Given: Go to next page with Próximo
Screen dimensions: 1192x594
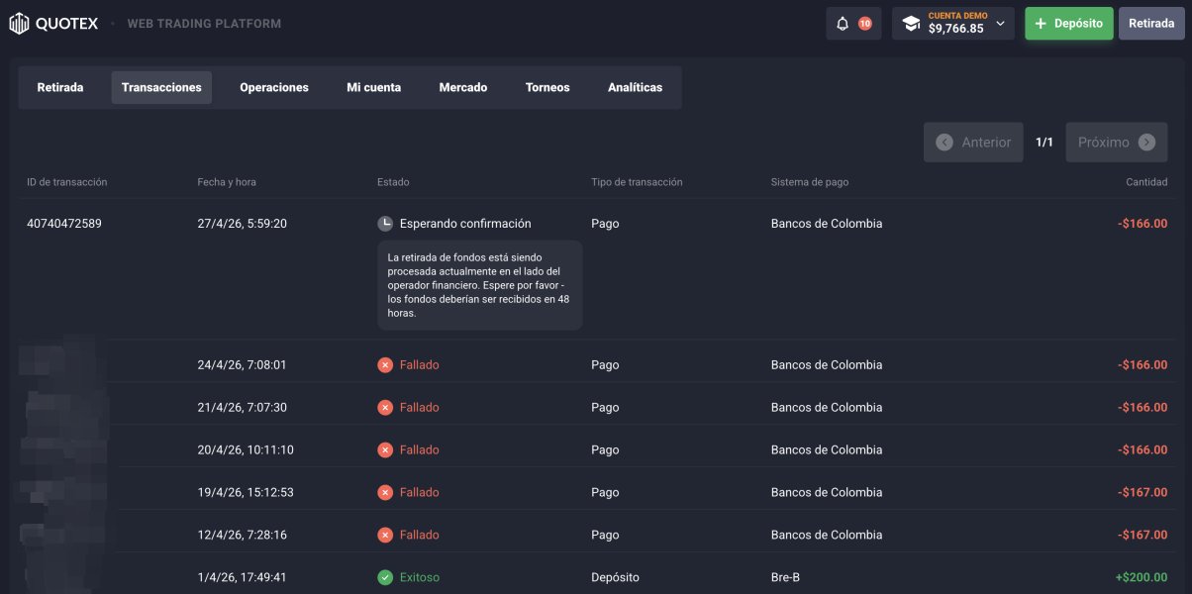Looking at the screenshot, I should click(x=1116, y=143).
